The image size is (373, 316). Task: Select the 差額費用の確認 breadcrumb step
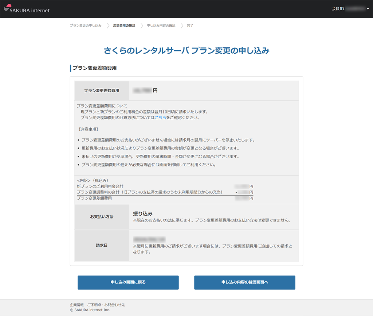pyautogui.click(x=124, y=26)
